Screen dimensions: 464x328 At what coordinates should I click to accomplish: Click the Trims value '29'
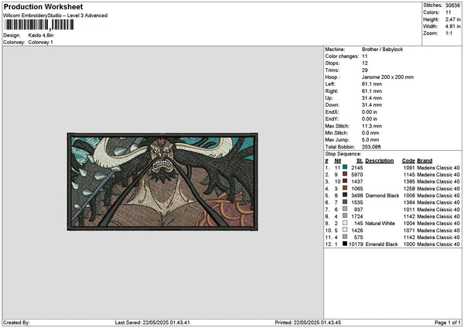pos(364,70)
